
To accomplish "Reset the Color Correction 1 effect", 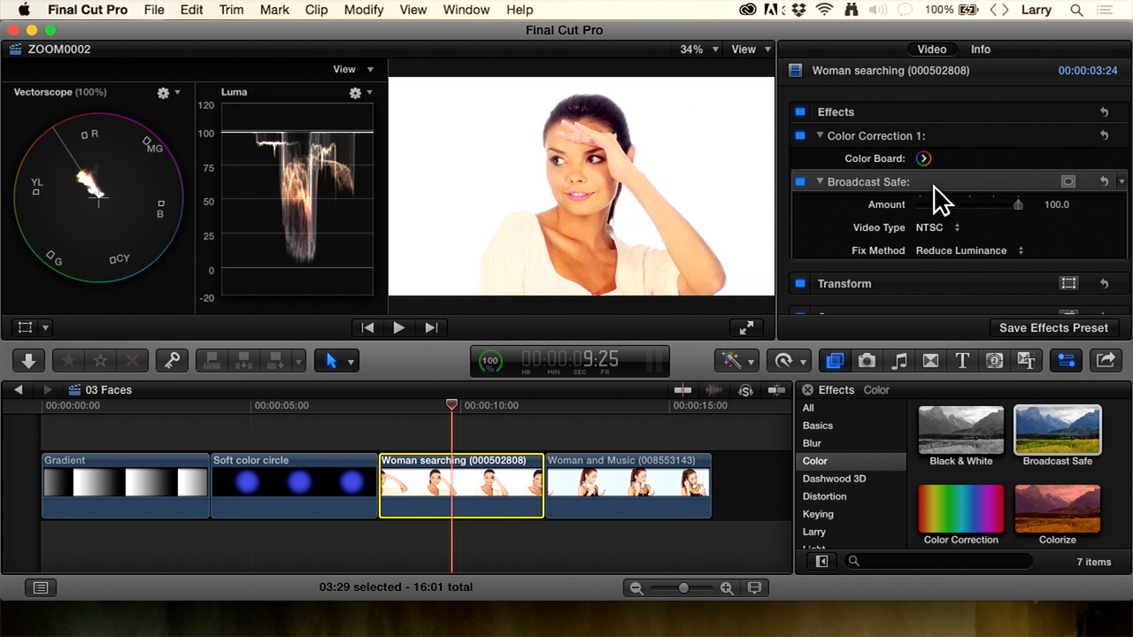I will pos(1105,136).
